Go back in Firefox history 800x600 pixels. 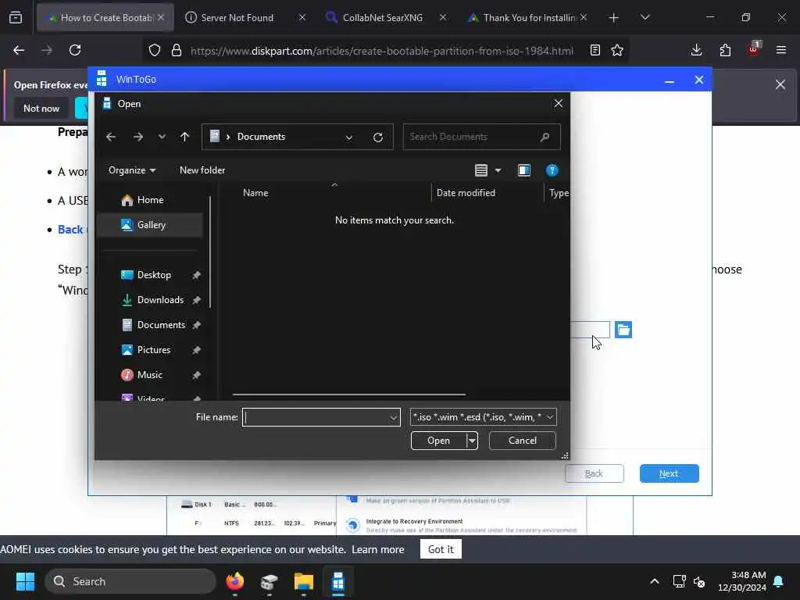(19, 50)
